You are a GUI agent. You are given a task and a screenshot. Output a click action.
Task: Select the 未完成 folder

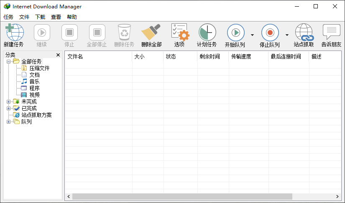click(x=29, y=102)
